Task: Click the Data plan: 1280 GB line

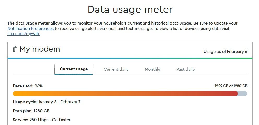Action: (x=31, y=111)
